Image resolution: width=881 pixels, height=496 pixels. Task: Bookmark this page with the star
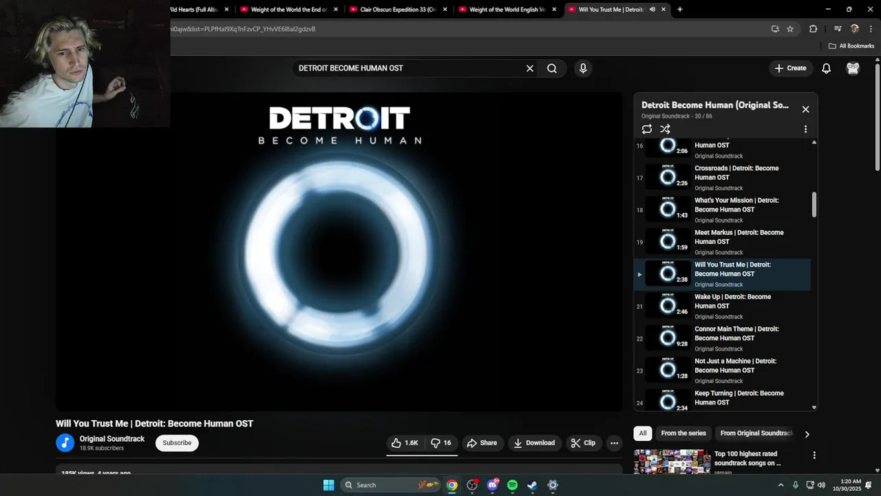pos(790,29)
